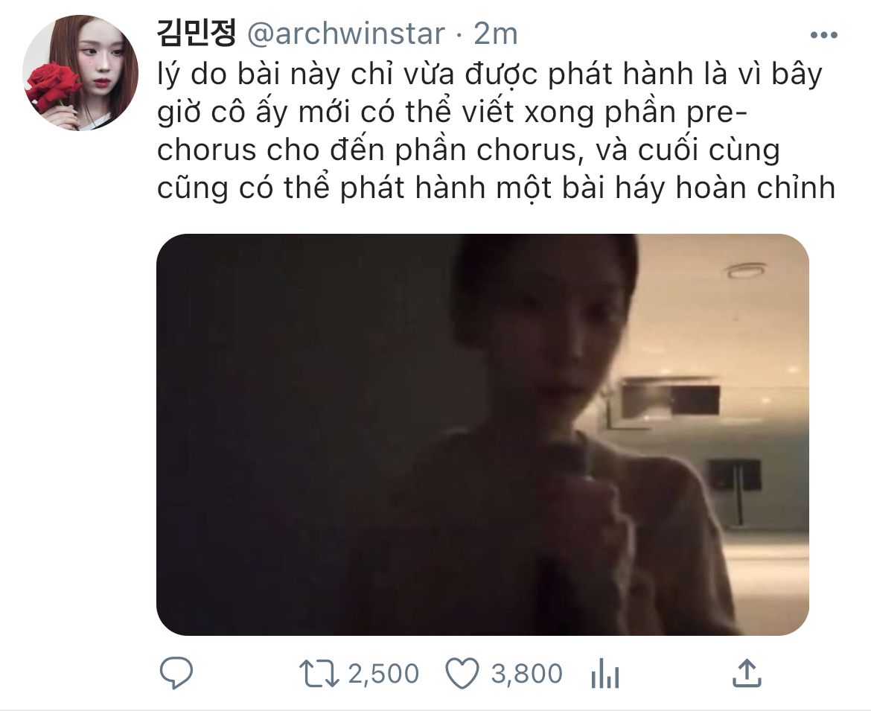Open the reply speech bubble icon
The width and height of the screenshot is (871, 711).
(x=176, y=673)
